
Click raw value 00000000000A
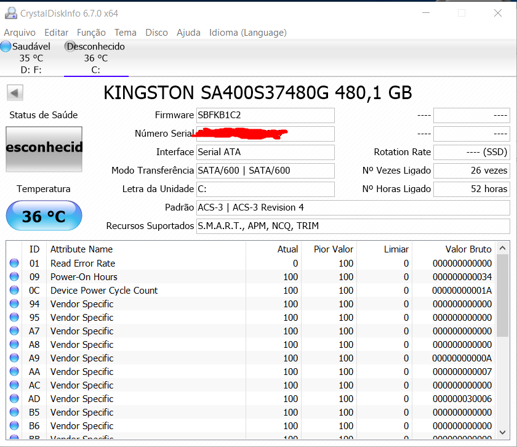tap(462, 358)
